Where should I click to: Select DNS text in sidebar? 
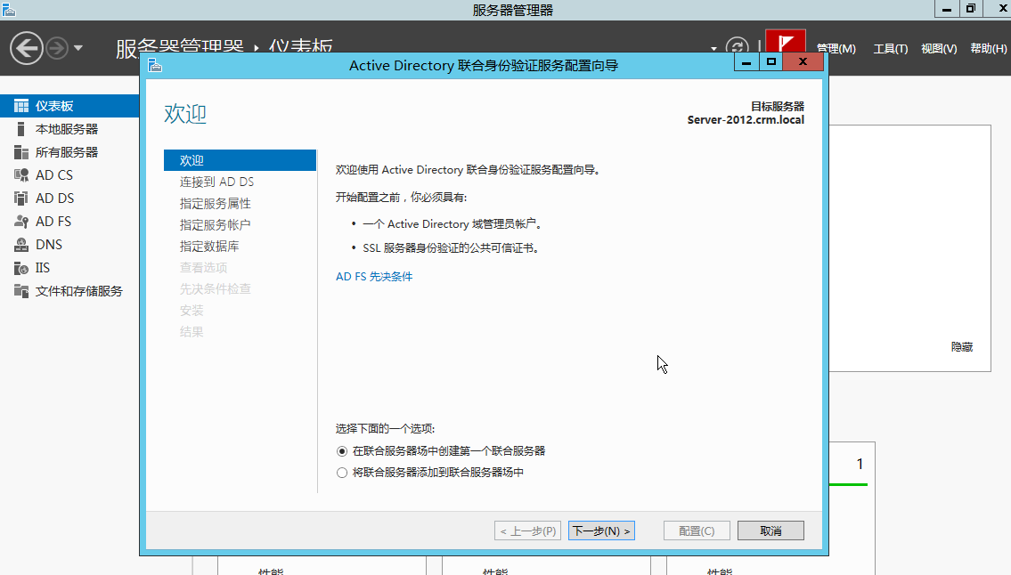click(49, 245)
